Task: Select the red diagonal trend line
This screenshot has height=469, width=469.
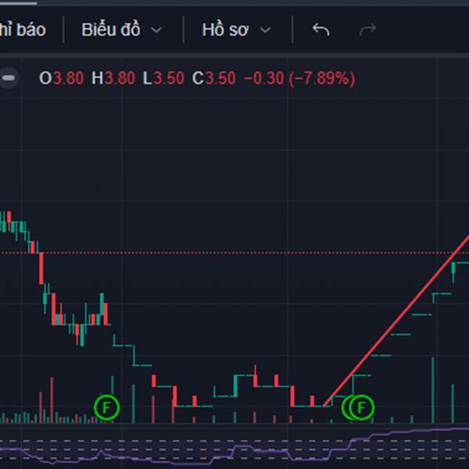Action: [x=398, y=319]
